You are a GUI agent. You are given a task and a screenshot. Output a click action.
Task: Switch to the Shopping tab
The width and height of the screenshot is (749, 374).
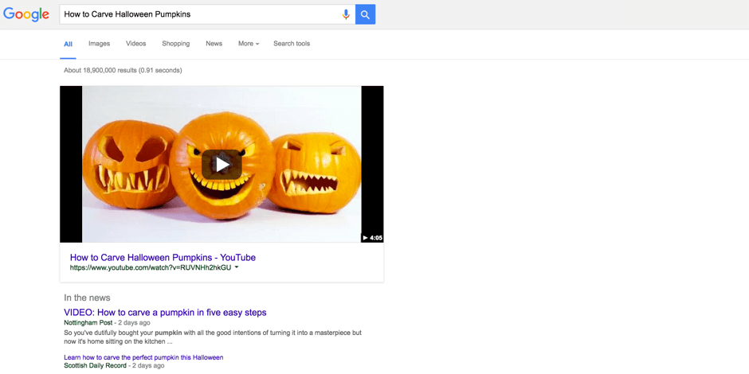[176, 44]
